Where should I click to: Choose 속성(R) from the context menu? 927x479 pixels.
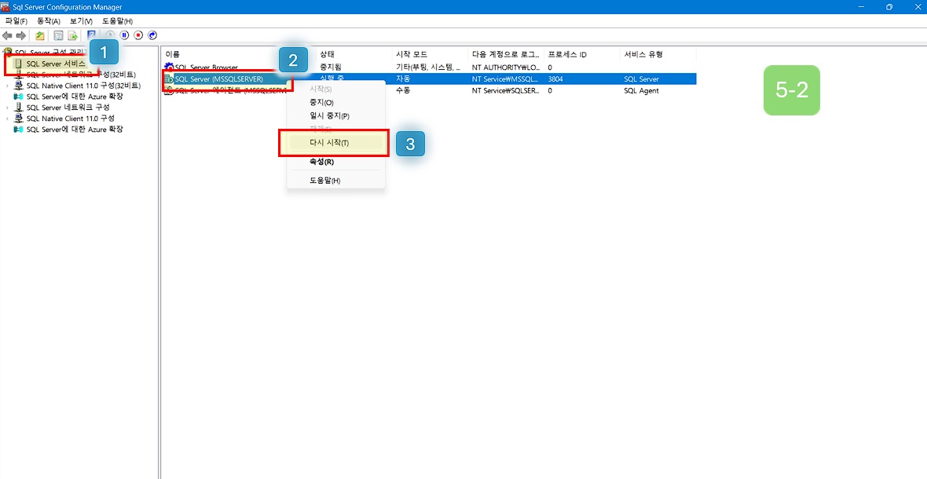(321, 162)
